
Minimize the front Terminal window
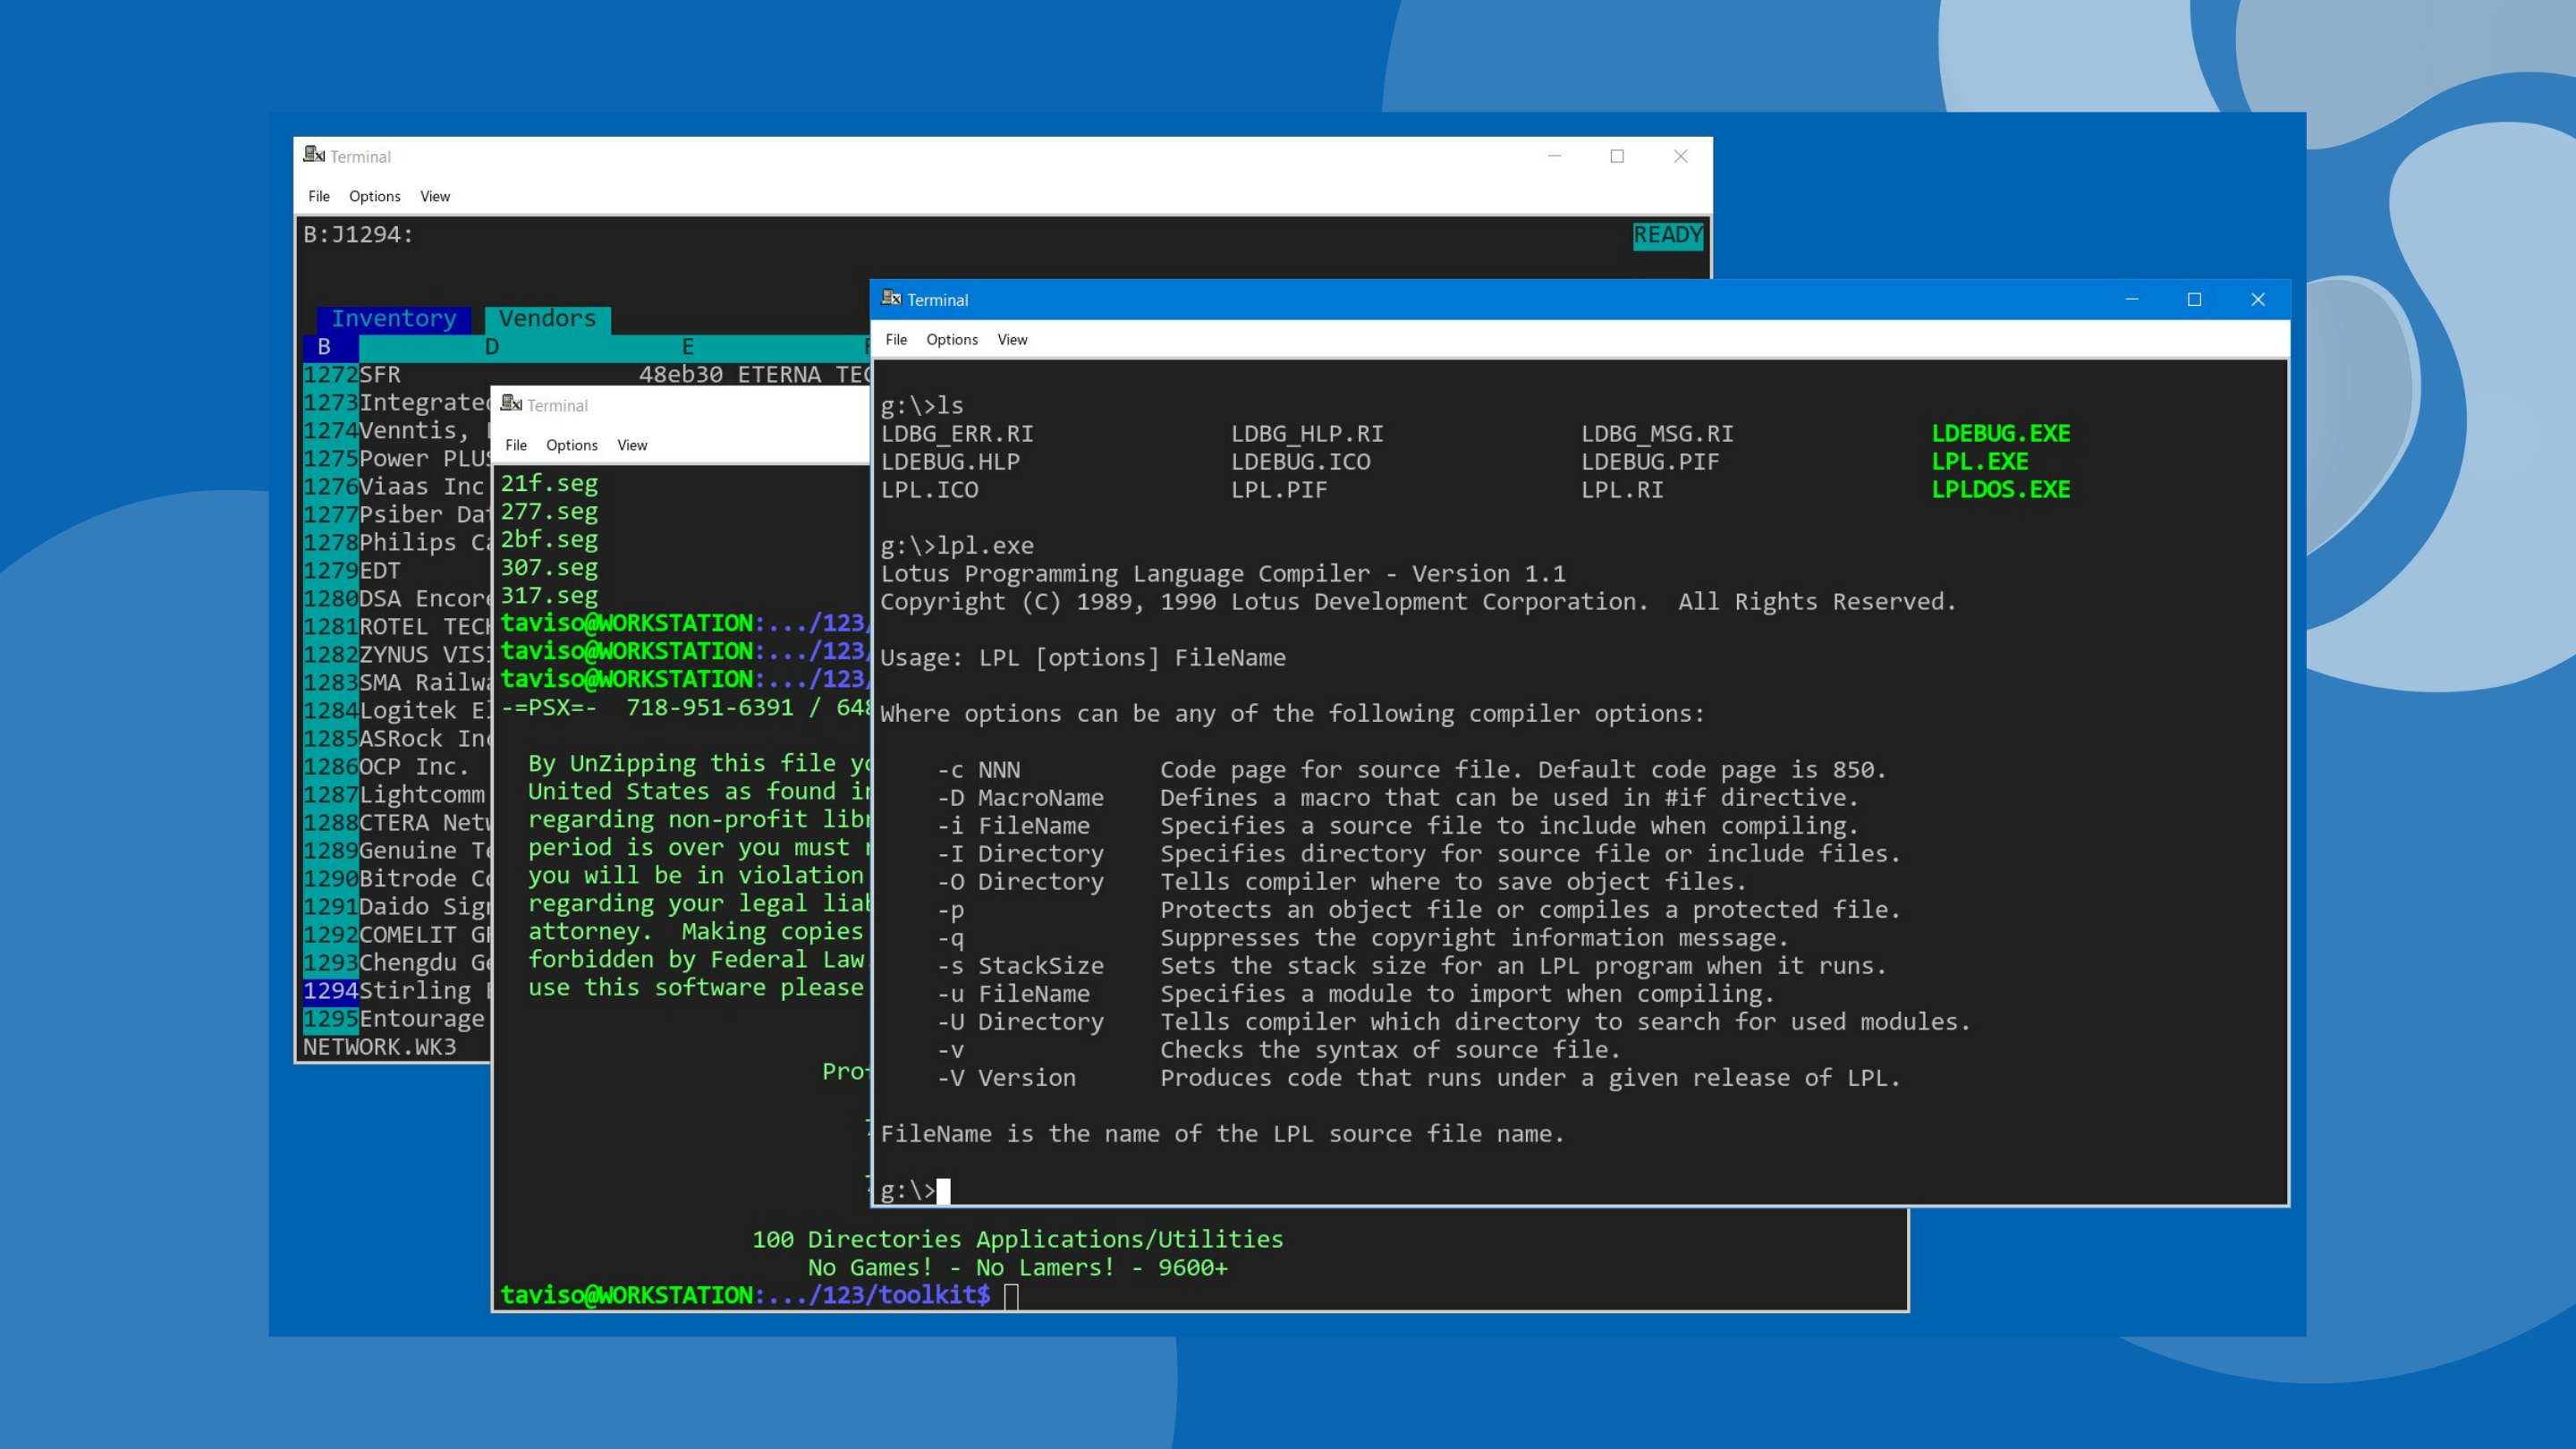[x=2132, y=299]
